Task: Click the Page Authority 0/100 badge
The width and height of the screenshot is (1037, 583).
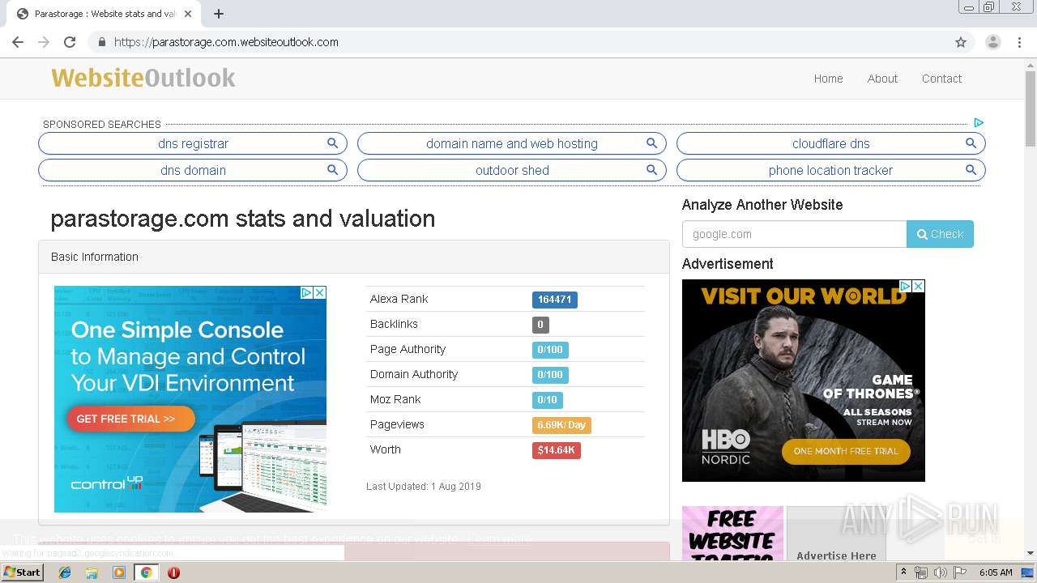Action: pyautogui.click(x=550, y=350)
